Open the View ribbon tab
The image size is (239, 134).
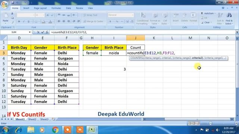coord(90,8)
